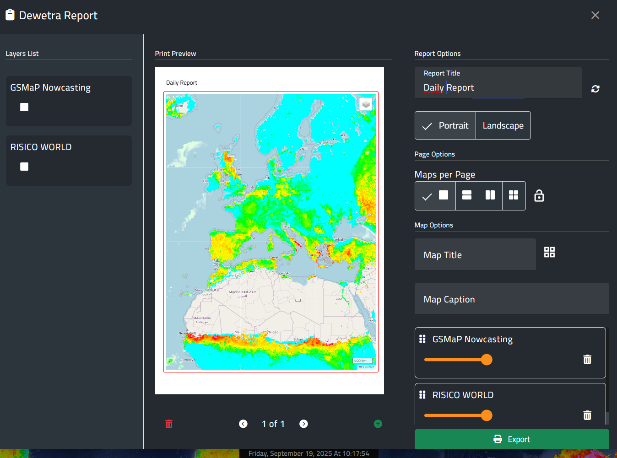Click the refresh report title icon
This screenshot has width=617, height=458.
pos(595,89)
